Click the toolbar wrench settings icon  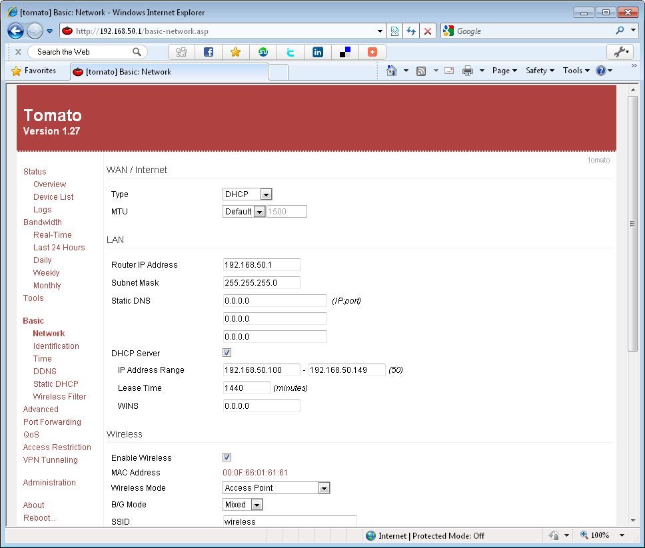coord(620,52)
